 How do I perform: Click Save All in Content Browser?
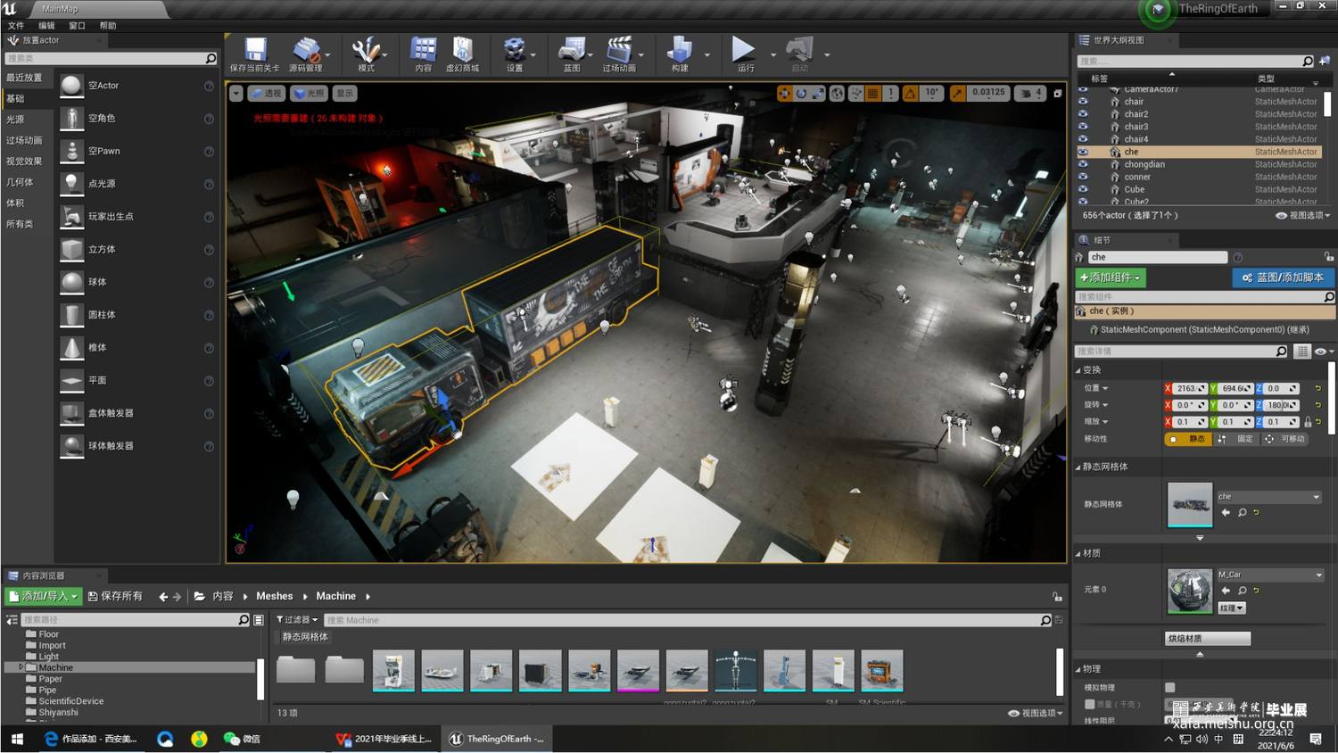click(x=116, y=597)
